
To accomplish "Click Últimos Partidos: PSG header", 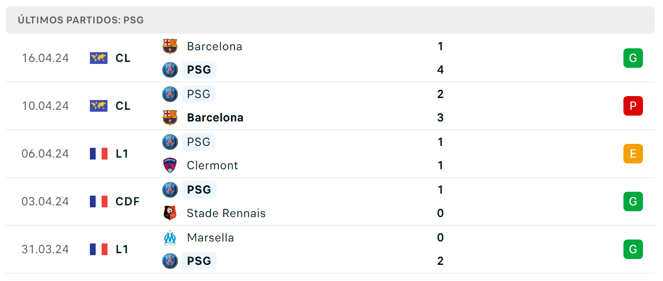I will 81,20.
